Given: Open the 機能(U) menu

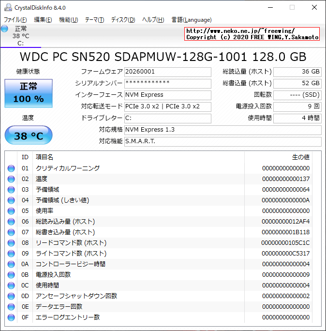Looking at the screenshot, I should tap(69, 20).
